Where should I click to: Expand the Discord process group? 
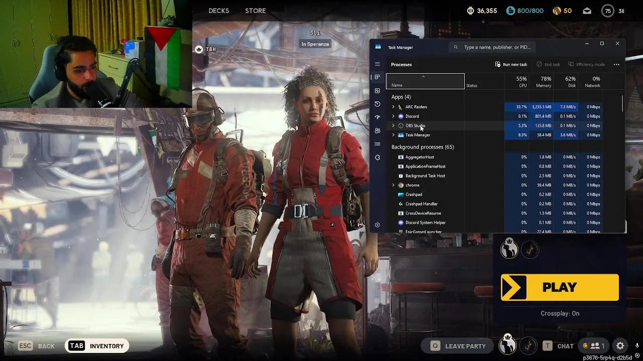click(393, 116)
